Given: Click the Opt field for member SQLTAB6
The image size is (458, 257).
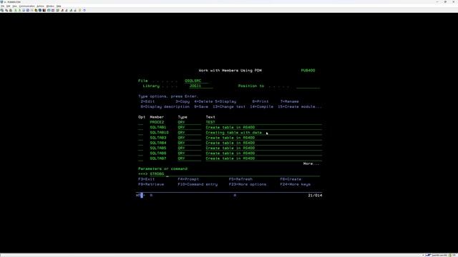Looking at the screenshot, I should (140, 153).
